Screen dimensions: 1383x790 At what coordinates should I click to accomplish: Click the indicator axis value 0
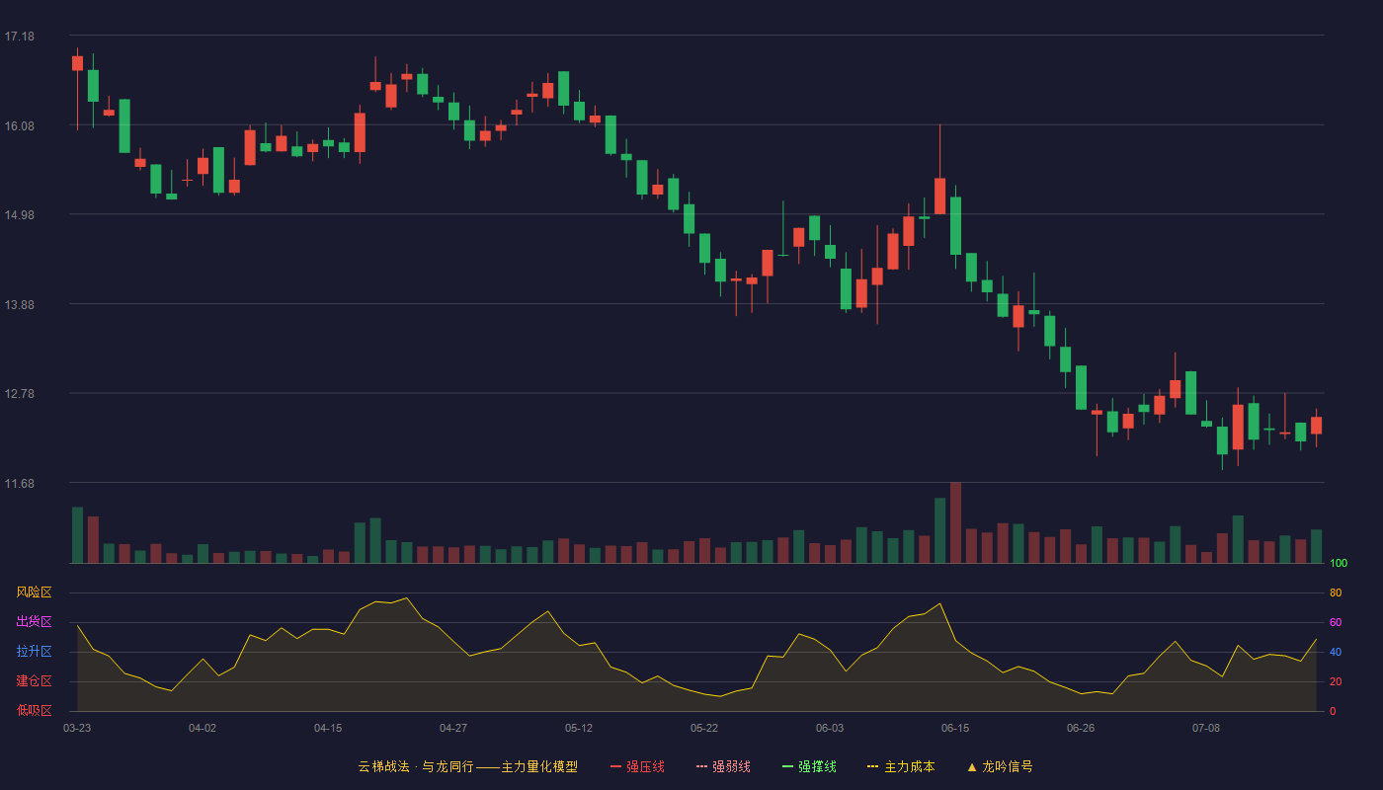coord(1333,711)
